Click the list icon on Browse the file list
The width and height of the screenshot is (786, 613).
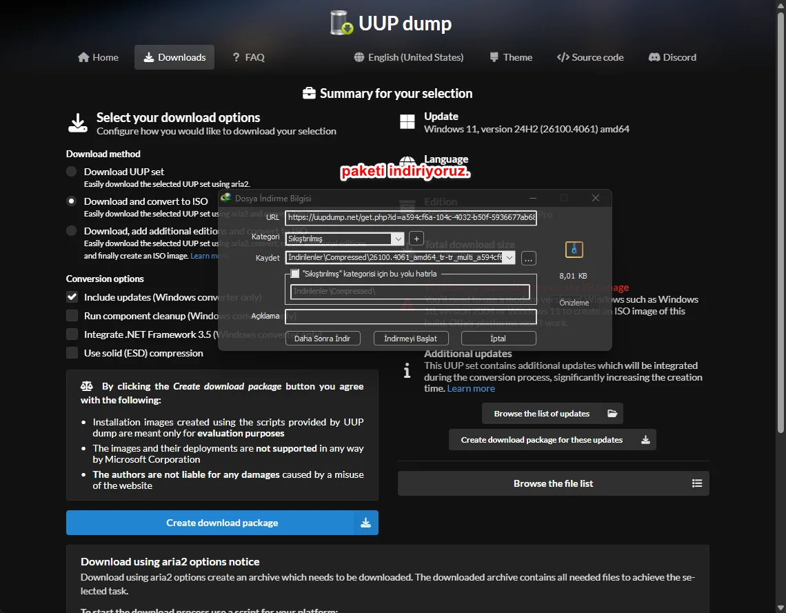[x=697, y=483]
